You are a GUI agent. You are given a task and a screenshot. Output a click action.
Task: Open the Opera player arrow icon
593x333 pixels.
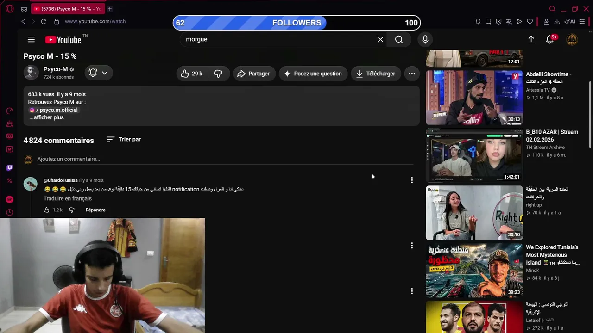(x=519, y=21)
